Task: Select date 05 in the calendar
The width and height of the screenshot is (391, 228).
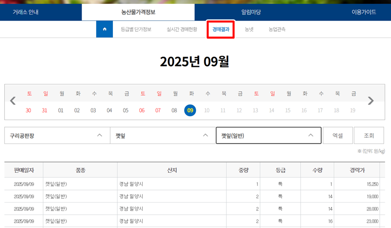Action: 126,110
